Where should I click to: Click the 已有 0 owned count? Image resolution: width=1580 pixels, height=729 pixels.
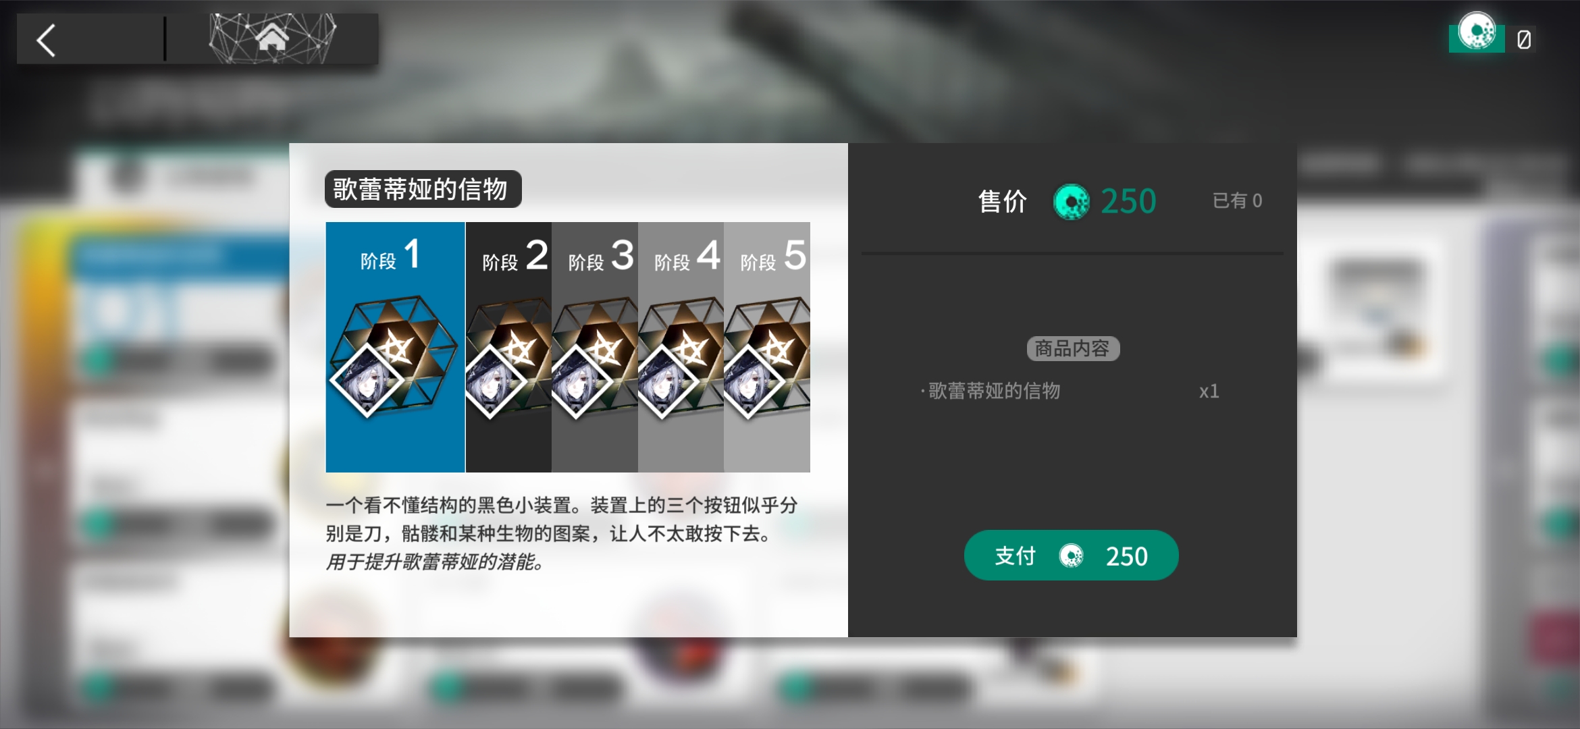1237,200
